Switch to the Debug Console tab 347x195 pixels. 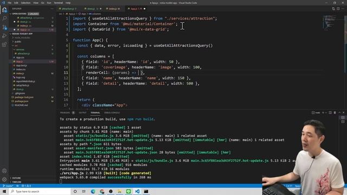click(112, 113)
